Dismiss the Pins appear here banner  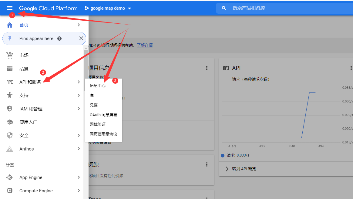[x=81, y=38]
